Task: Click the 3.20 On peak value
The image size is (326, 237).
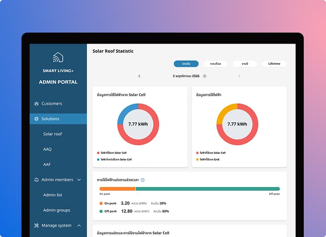Action: click(x=125, y=203)
